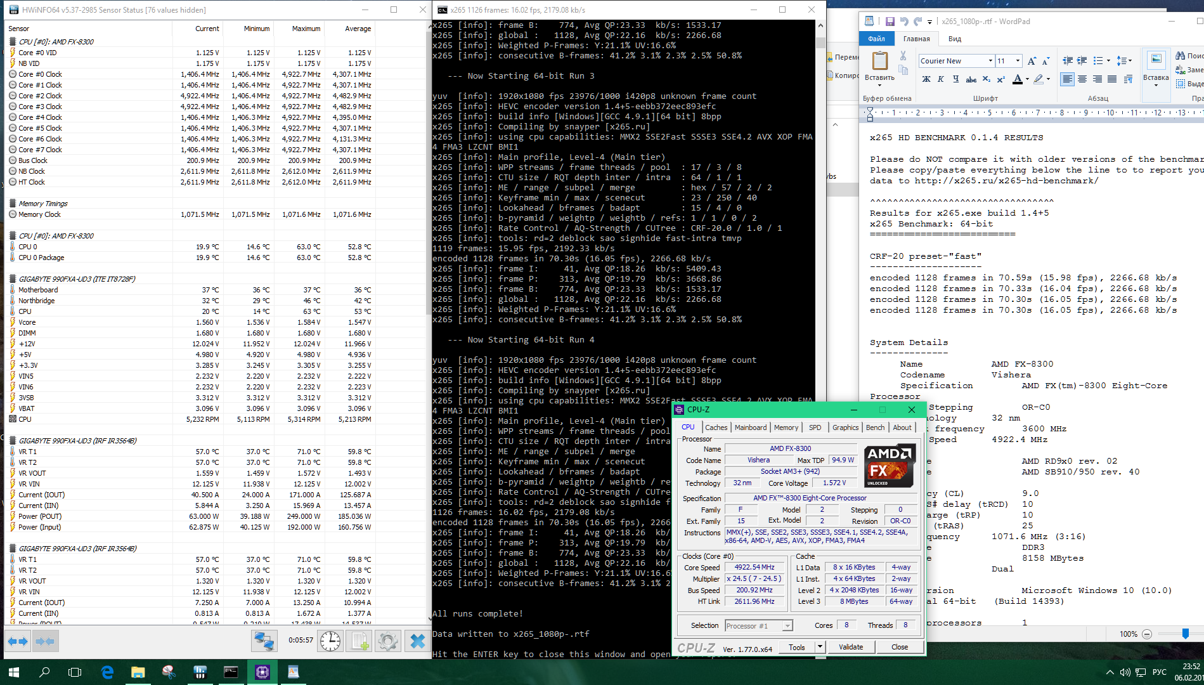
Task: Apply strikethrough formatting in WordPad
Action: click(971, 79)
